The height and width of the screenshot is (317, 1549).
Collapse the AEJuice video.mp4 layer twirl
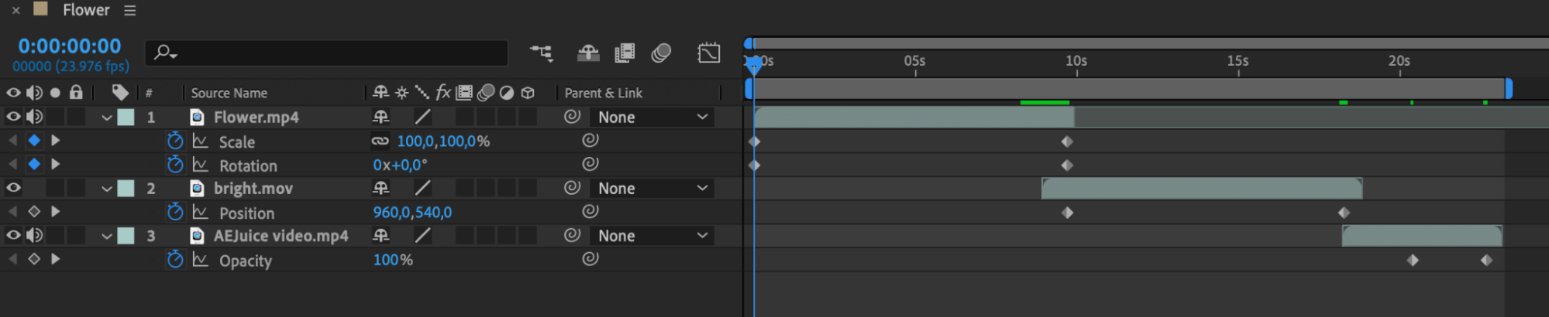click(x=107, y=236)
